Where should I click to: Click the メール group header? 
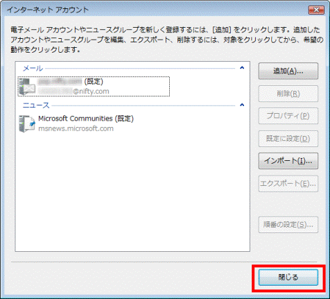[33, 68]
